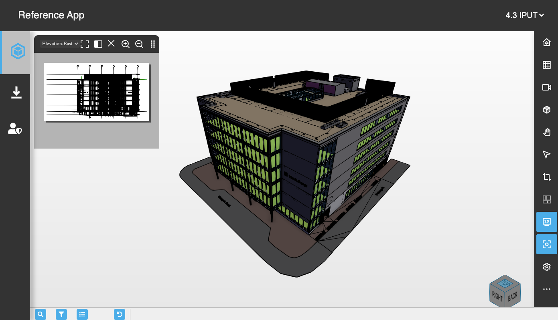Click the blue search button in bottom bar
The image size is (558, 320).
click(41, 314)
